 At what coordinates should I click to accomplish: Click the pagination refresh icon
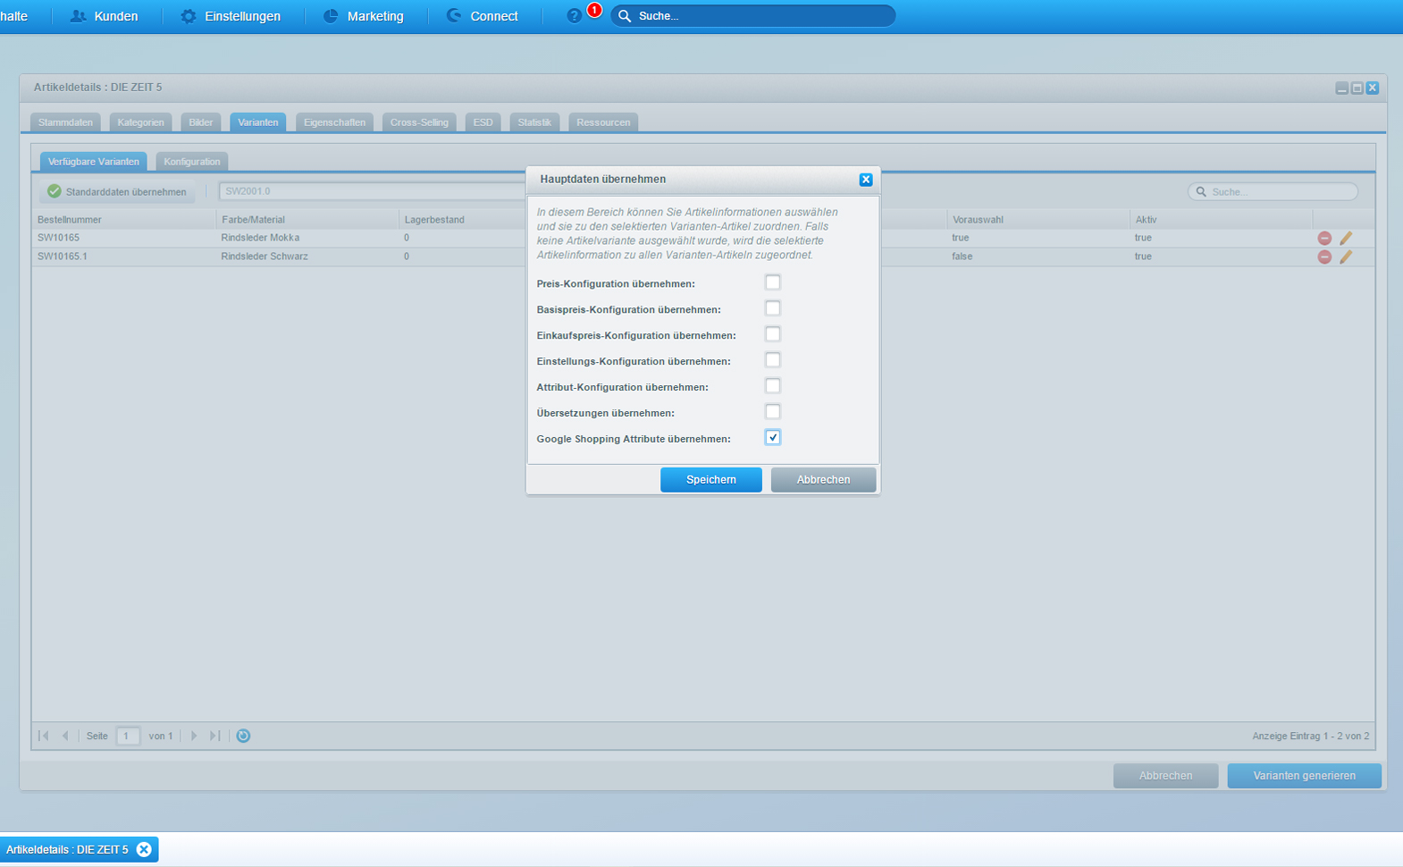pos(243,736)
